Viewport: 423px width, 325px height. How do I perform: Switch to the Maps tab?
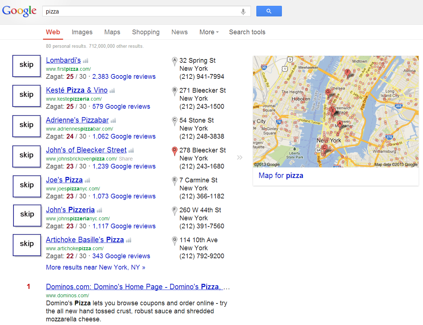pyautogui.click(x=112, y=32)
